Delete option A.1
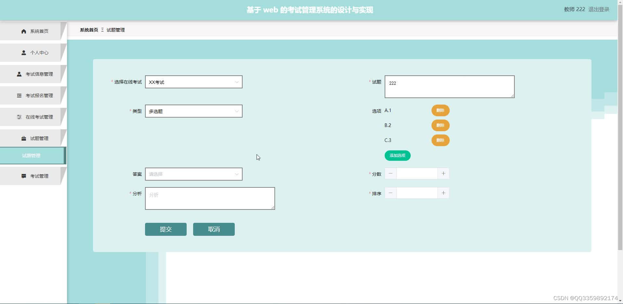Viewport: 623px width, 304px height. [x=440, y=110]
